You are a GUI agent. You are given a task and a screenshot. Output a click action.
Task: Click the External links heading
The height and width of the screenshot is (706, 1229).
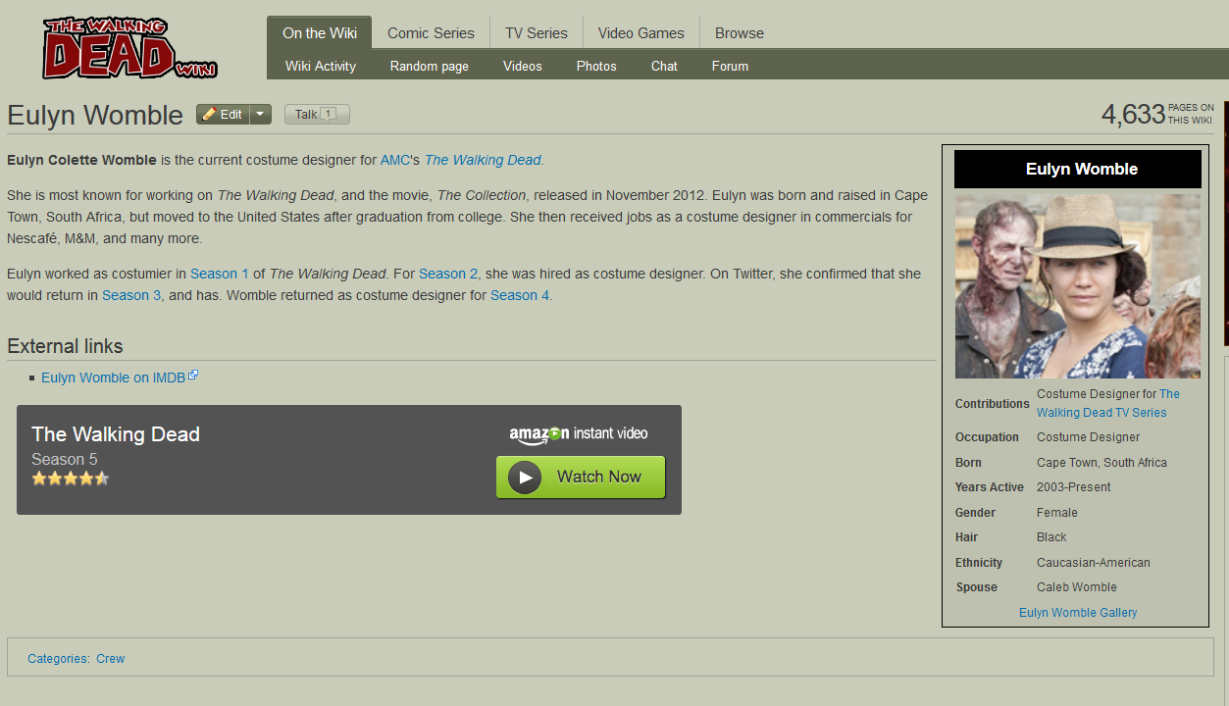pos(65,346)
